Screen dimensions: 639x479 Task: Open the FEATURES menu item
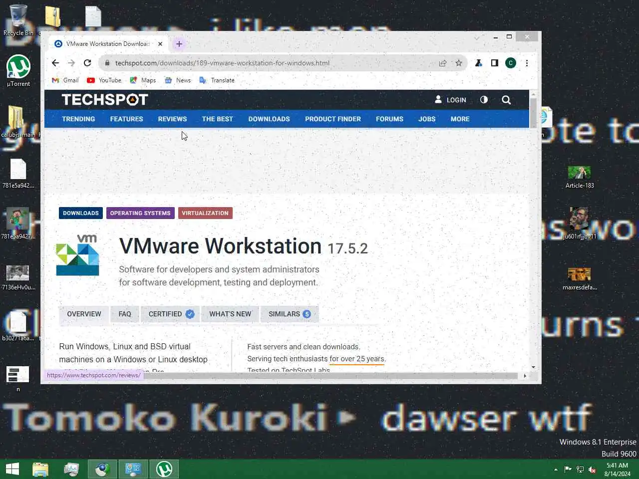click(126, 119)
